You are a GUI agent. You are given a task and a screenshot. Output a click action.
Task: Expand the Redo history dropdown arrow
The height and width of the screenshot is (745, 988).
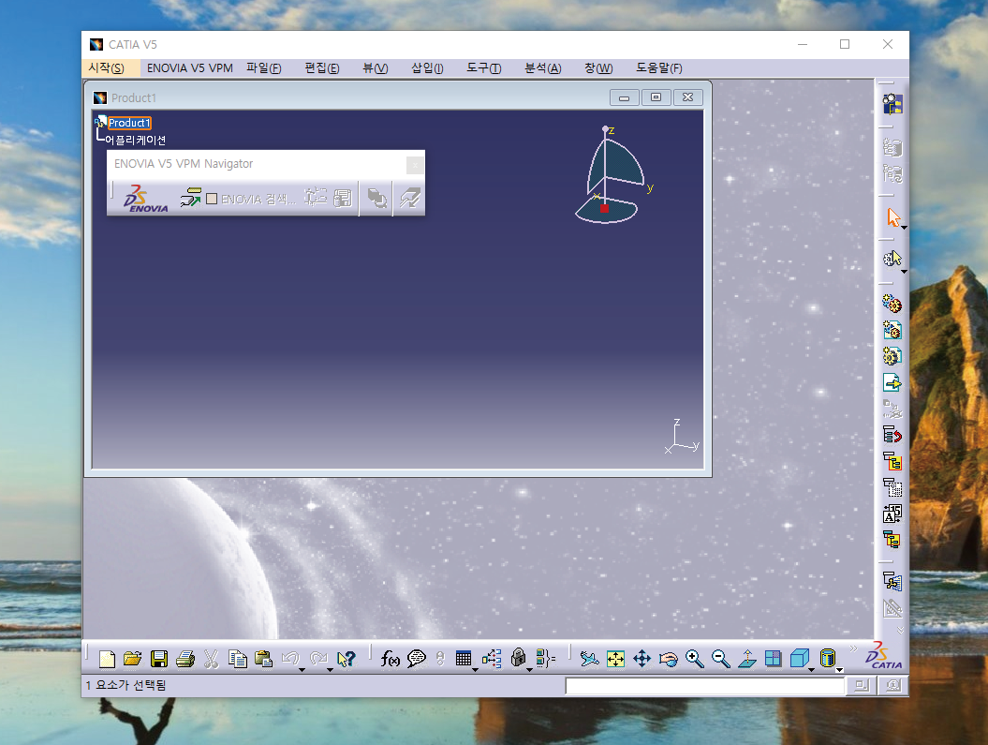(330, 669)
